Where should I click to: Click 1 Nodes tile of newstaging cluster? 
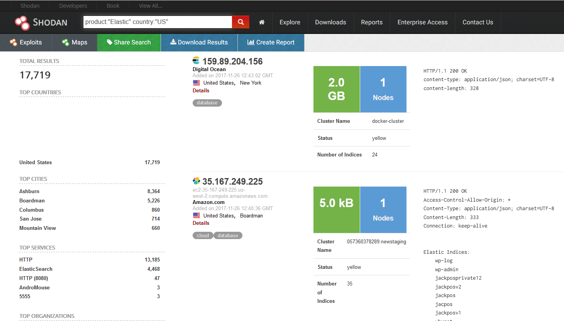tap(383, 210)
